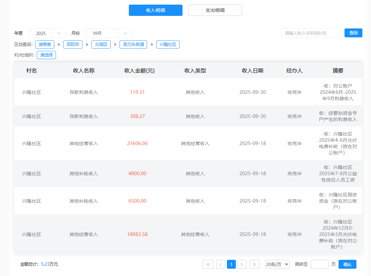Open the year 2025 dropdown

tap(47, 33)
